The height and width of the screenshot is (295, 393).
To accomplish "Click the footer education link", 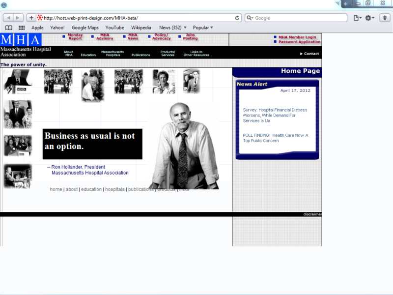I will (x=91, y=189).
